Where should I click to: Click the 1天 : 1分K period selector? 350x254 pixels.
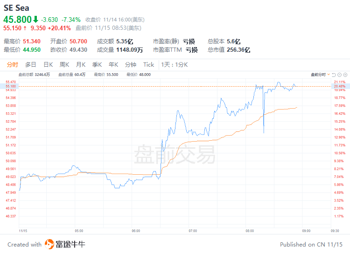pyautogui.click(x=175, y=65)
